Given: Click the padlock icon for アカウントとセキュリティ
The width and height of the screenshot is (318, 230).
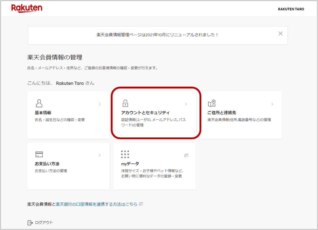Looking at the screenshot, I should pyautogui.click(x=125, y=103).
